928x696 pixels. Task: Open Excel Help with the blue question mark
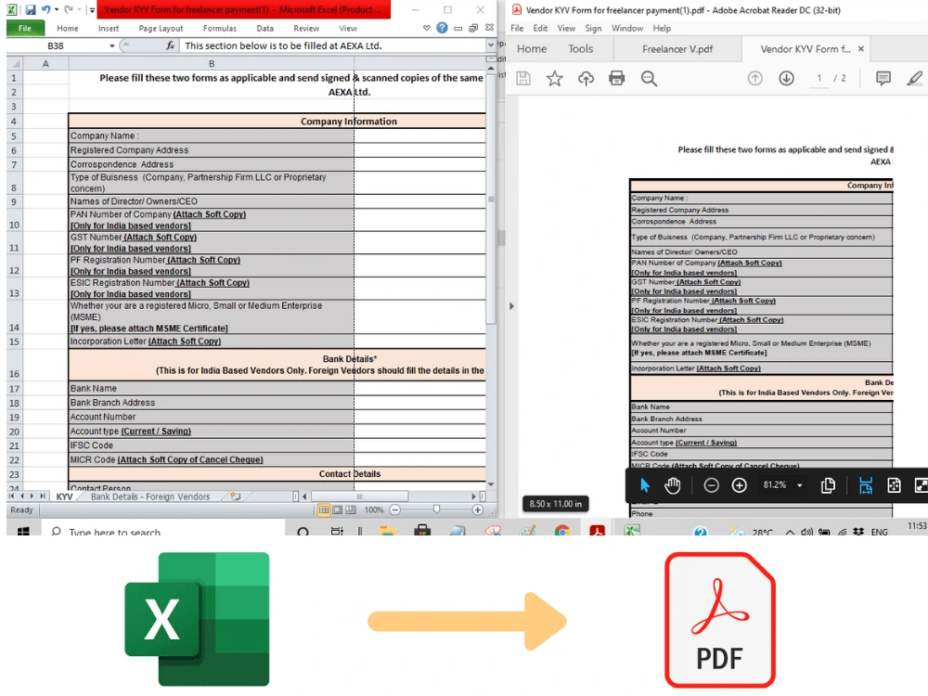coord(442,28)
